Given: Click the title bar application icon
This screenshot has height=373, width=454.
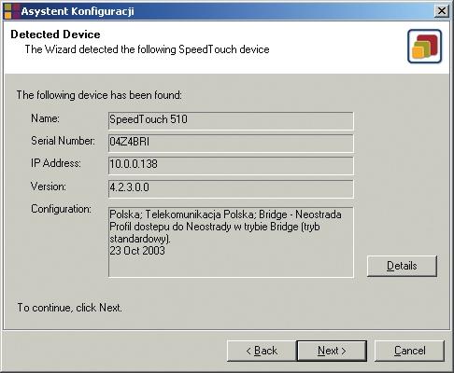Looking at the screenshot, I should click(x=12, y=11).
